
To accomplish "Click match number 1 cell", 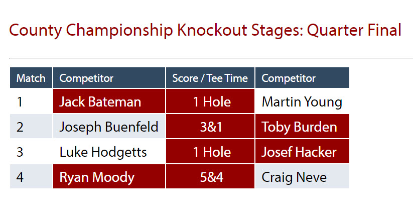I will [31, 101].
